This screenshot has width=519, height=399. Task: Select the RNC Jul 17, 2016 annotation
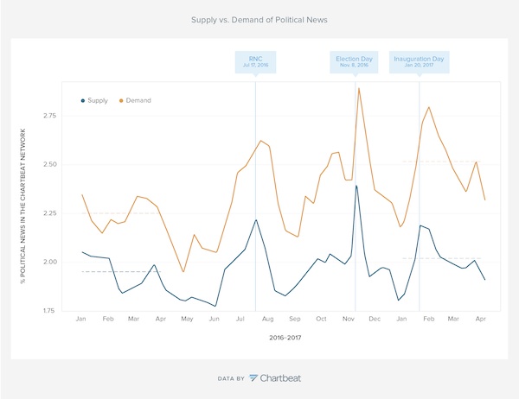[x=255, y=62]
